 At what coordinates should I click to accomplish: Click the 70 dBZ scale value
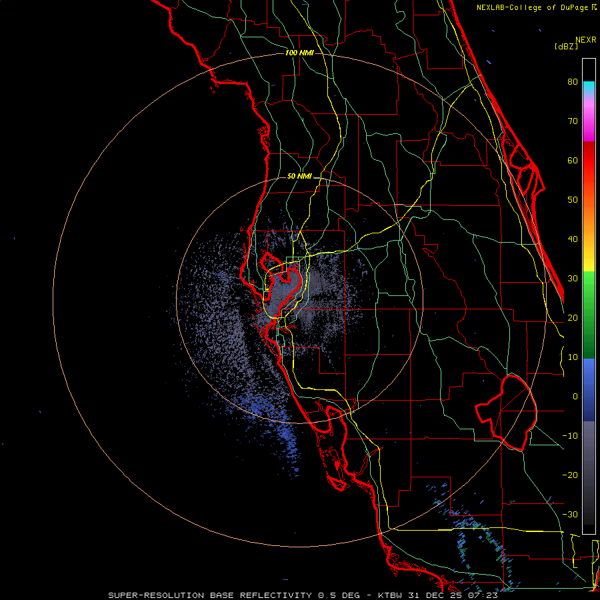pos(573,121)
